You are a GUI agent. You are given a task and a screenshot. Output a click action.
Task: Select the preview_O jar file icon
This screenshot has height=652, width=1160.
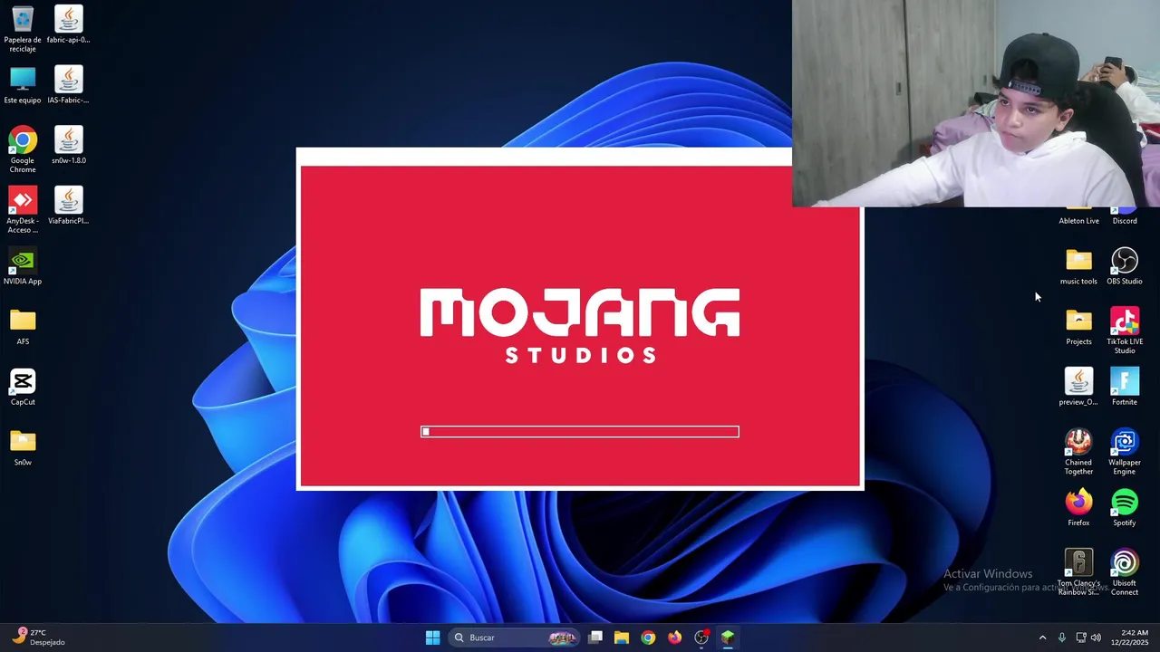point(1078,387)
